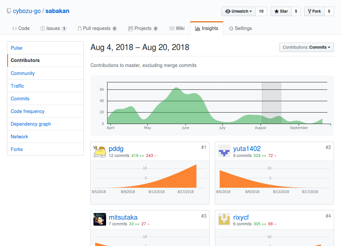View mitsutaka's 7 commits
341x246 pixels.
tap(118, 224)
